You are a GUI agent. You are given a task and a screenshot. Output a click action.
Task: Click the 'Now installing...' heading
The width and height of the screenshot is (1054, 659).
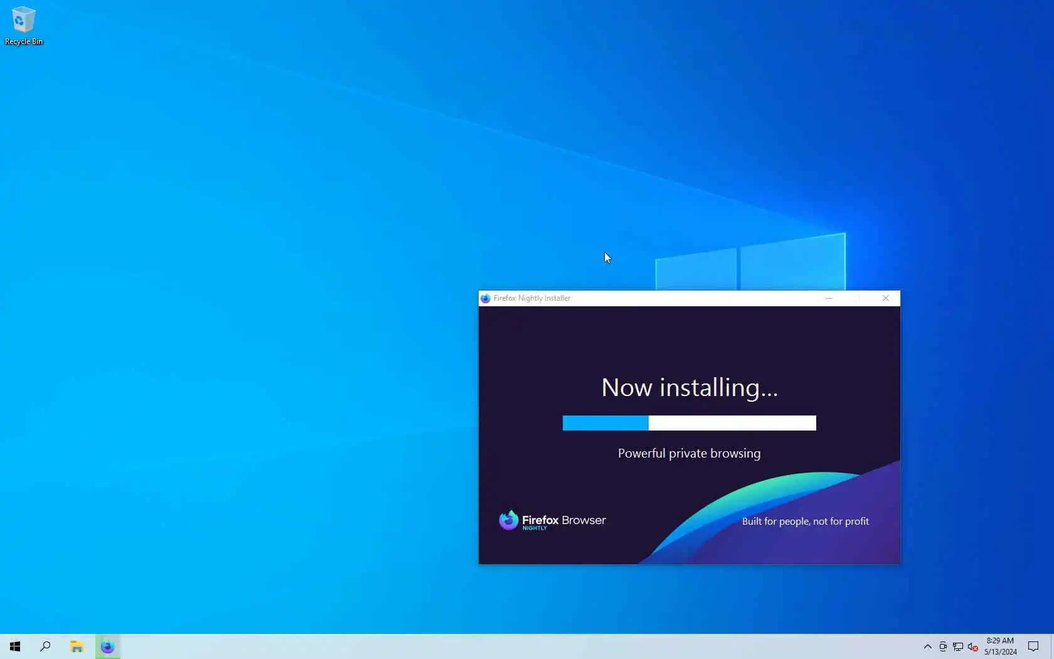pos(689,387)
